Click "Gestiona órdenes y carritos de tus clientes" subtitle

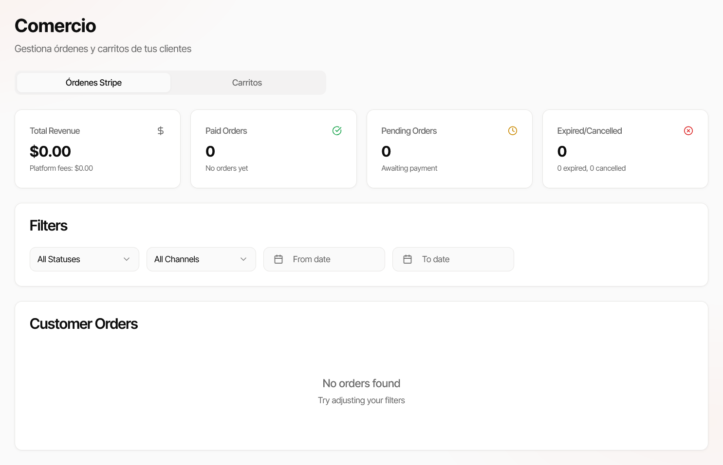point(103,49)
